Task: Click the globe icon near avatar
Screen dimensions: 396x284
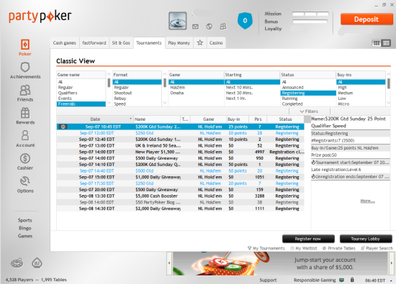Action: coord(209,27)
